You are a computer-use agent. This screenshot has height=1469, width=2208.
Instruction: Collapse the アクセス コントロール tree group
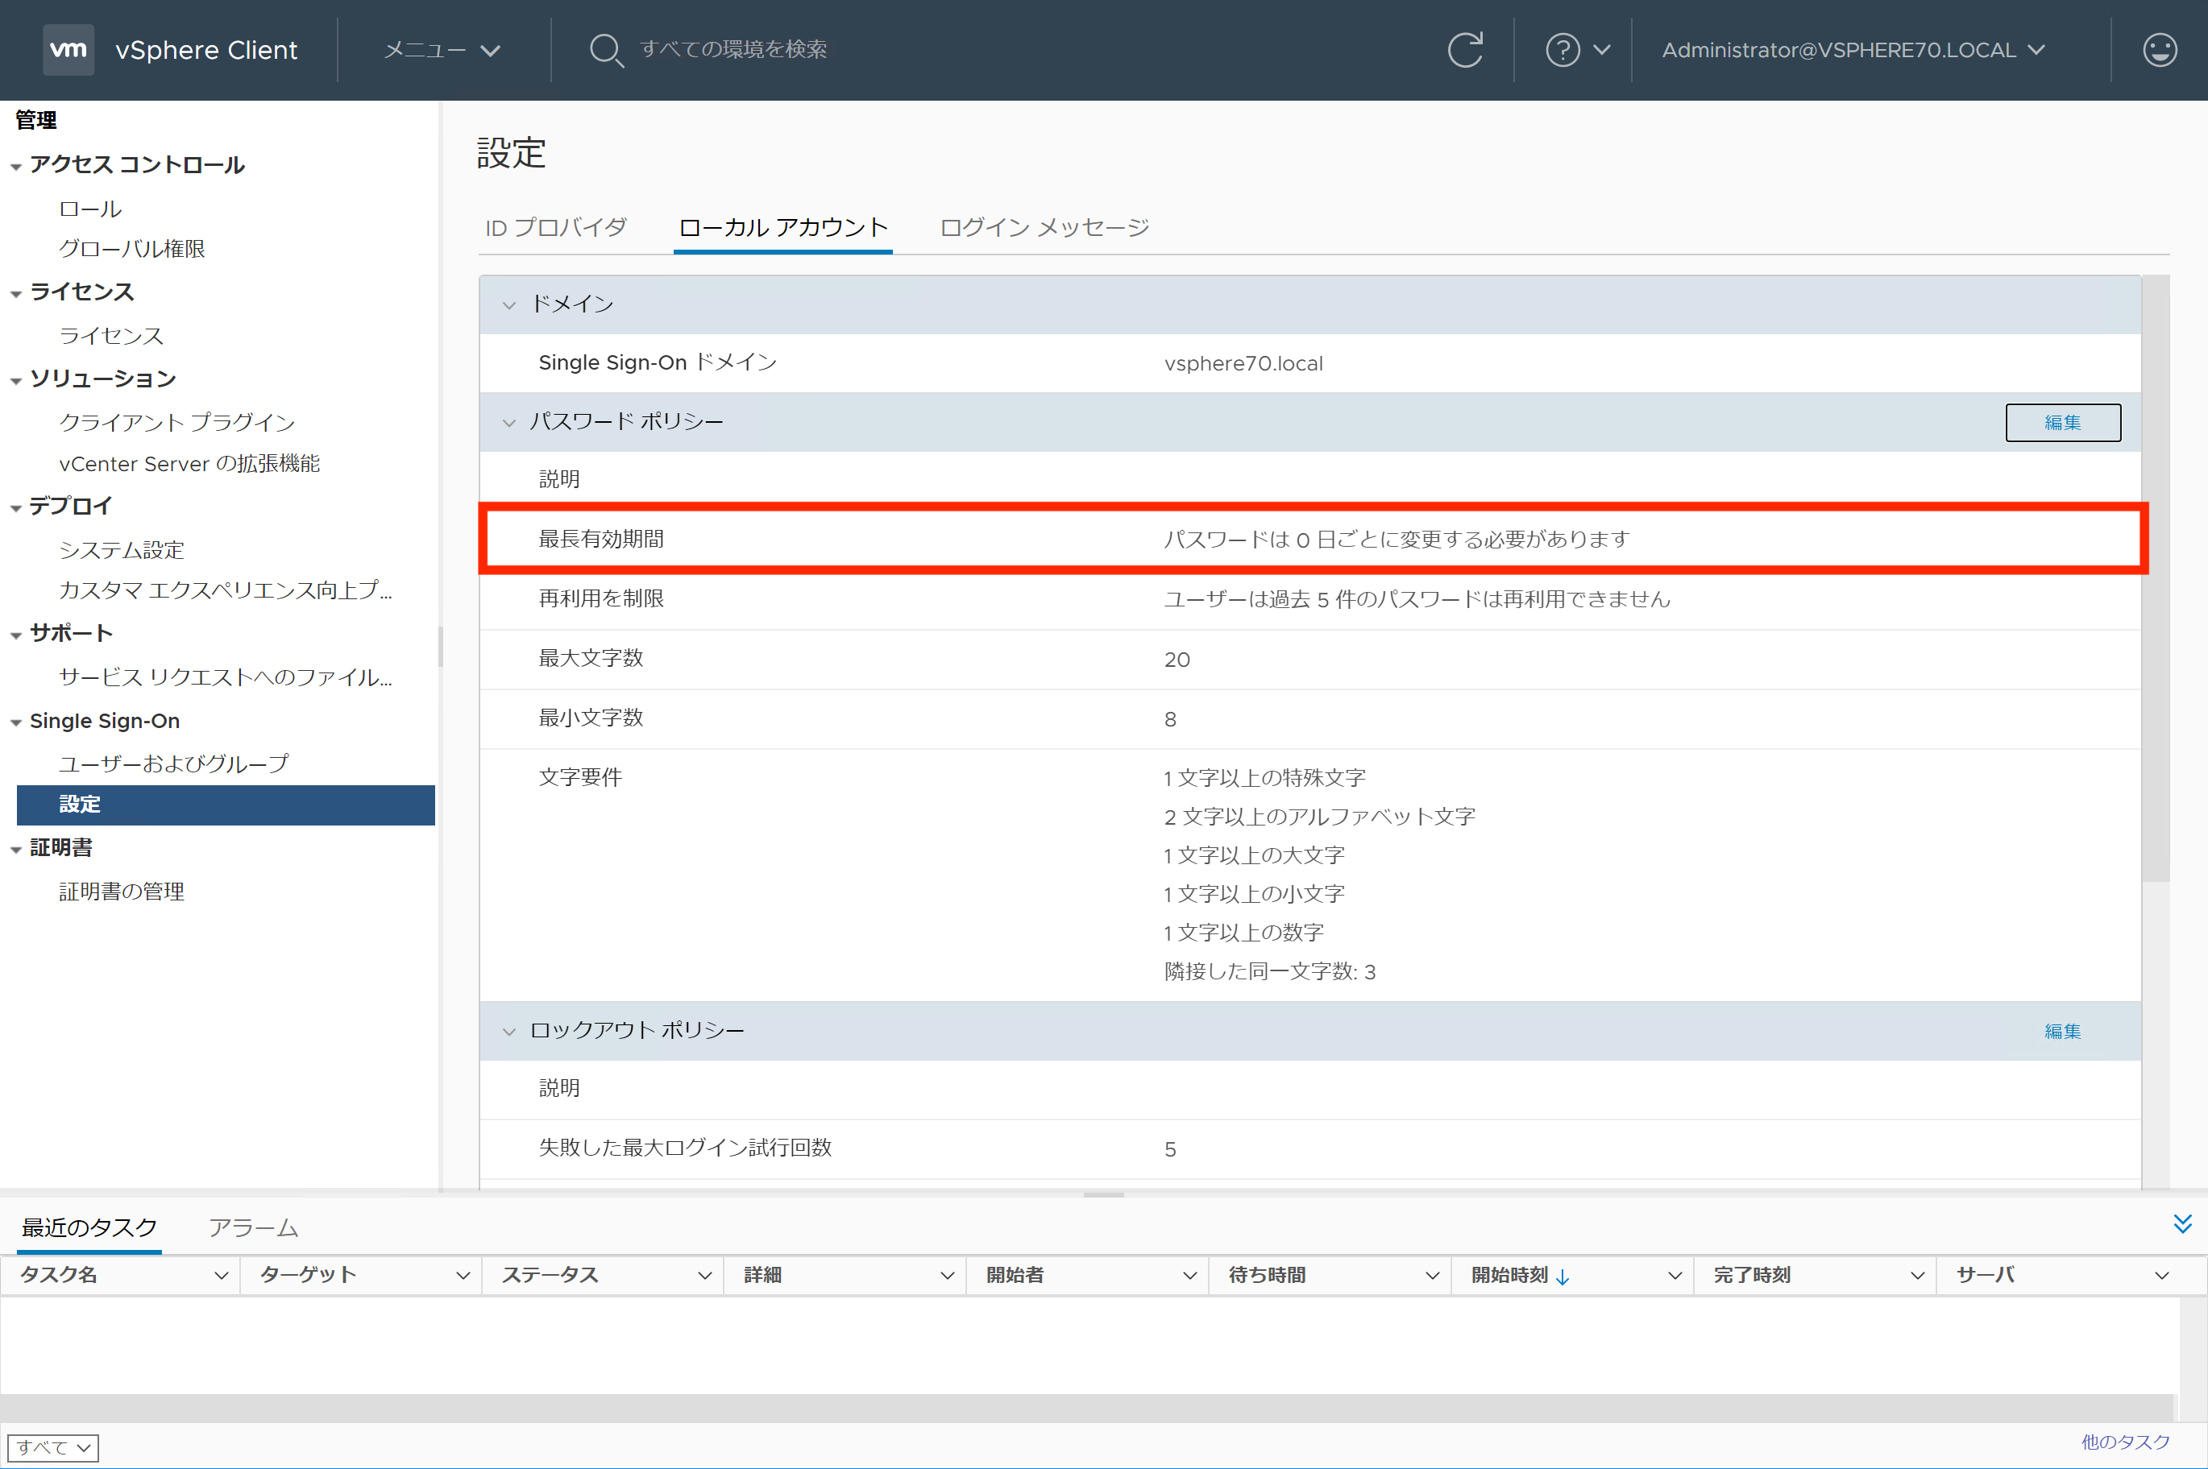16,167
